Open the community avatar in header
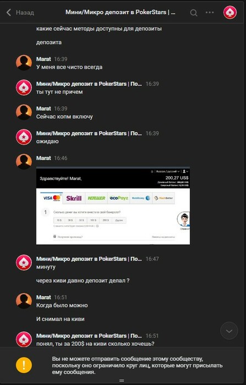Viewport: 246px width, 385px height. click(x=230, y=12)
